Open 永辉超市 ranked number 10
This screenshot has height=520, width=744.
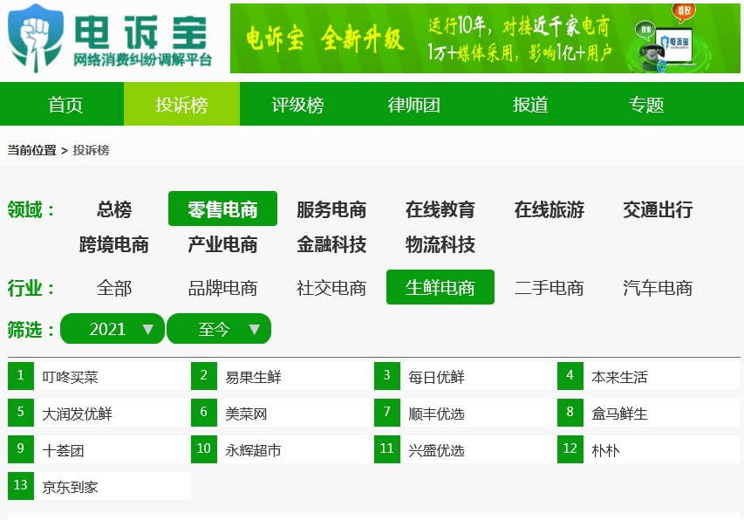pyautogui.click(x=283, y=449)
